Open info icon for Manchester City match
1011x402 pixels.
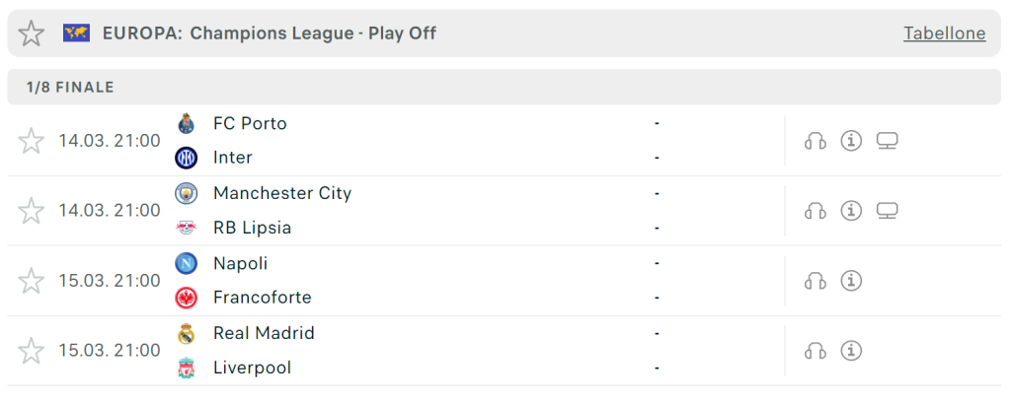(851, 210)
